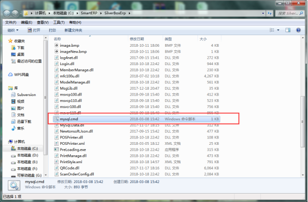Open the Xunlei downloads library

(x=21, y=122)
